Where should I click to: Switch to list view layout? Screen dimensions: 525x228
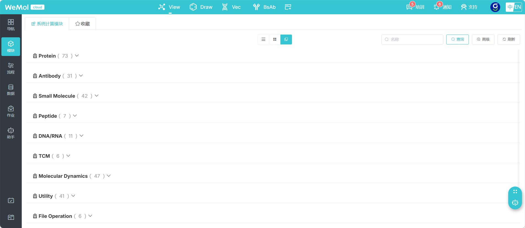point(263,39)
